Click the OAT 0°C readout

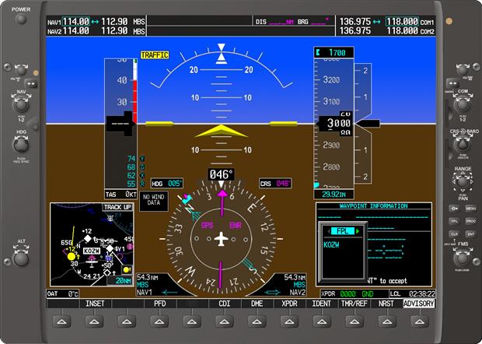pos(63,293)
